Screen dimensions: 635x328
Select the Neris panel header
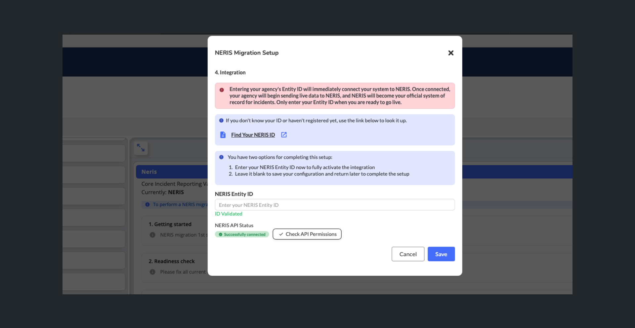tap(171, 172)
